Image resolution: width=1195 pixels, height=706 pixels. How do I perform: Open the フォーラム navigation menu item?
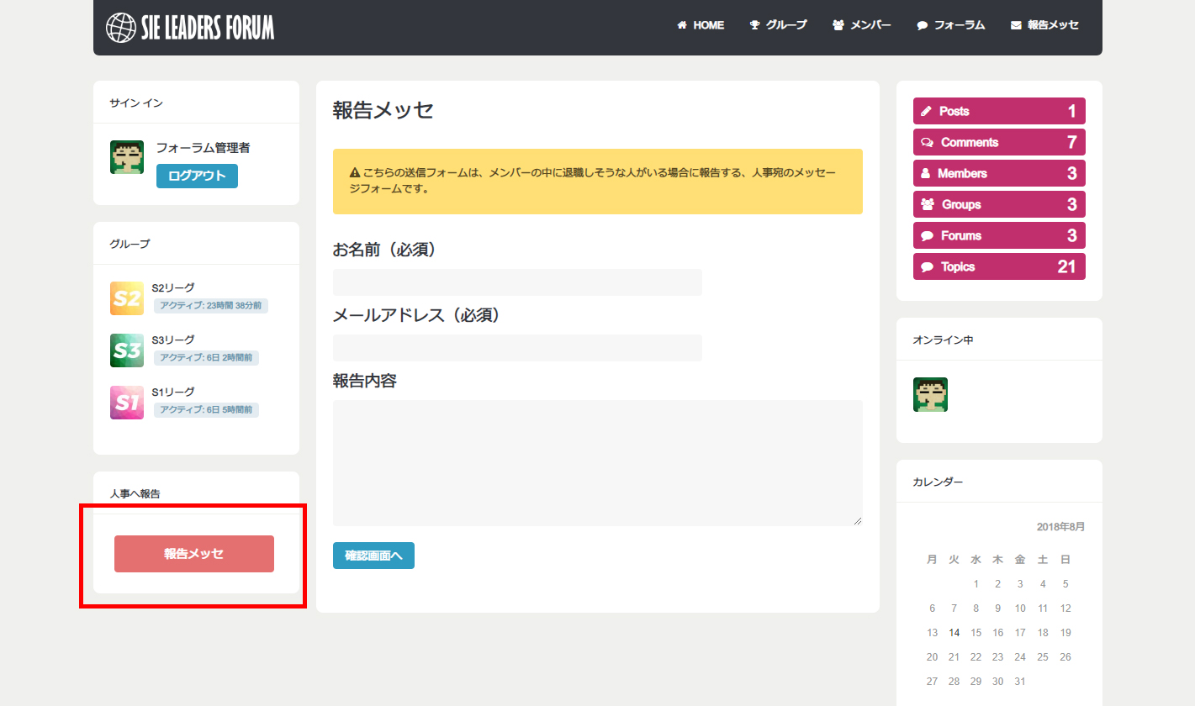pyautogui.click(x=950, y=25)
